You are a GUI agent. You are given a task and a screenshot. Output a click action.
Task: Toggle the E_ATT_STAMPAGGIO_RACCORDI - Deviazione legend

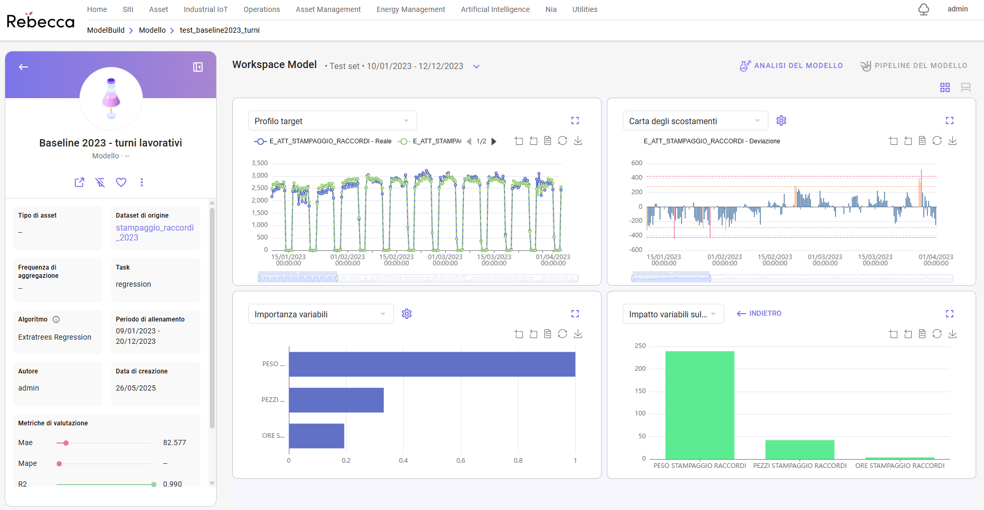[x=711, y=141]
